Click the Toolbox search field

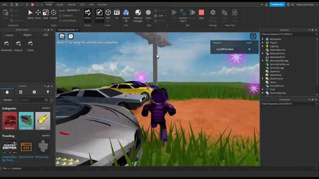34,100
